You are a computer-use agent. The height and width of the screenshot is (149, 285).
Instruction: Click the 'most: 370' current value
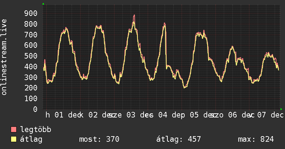(99, 139)
